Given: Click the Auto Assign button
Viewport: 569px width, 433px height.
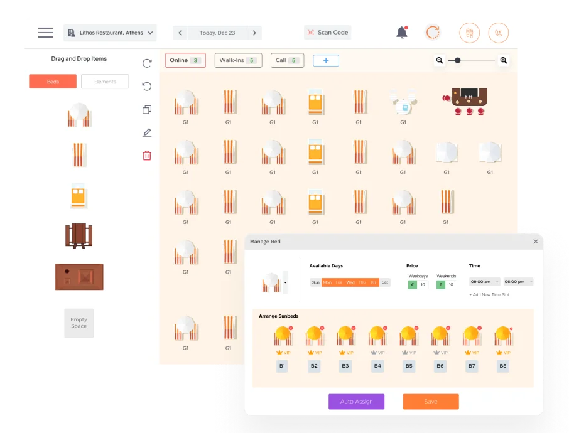Looking at the screenshot, I should point(356,402).
